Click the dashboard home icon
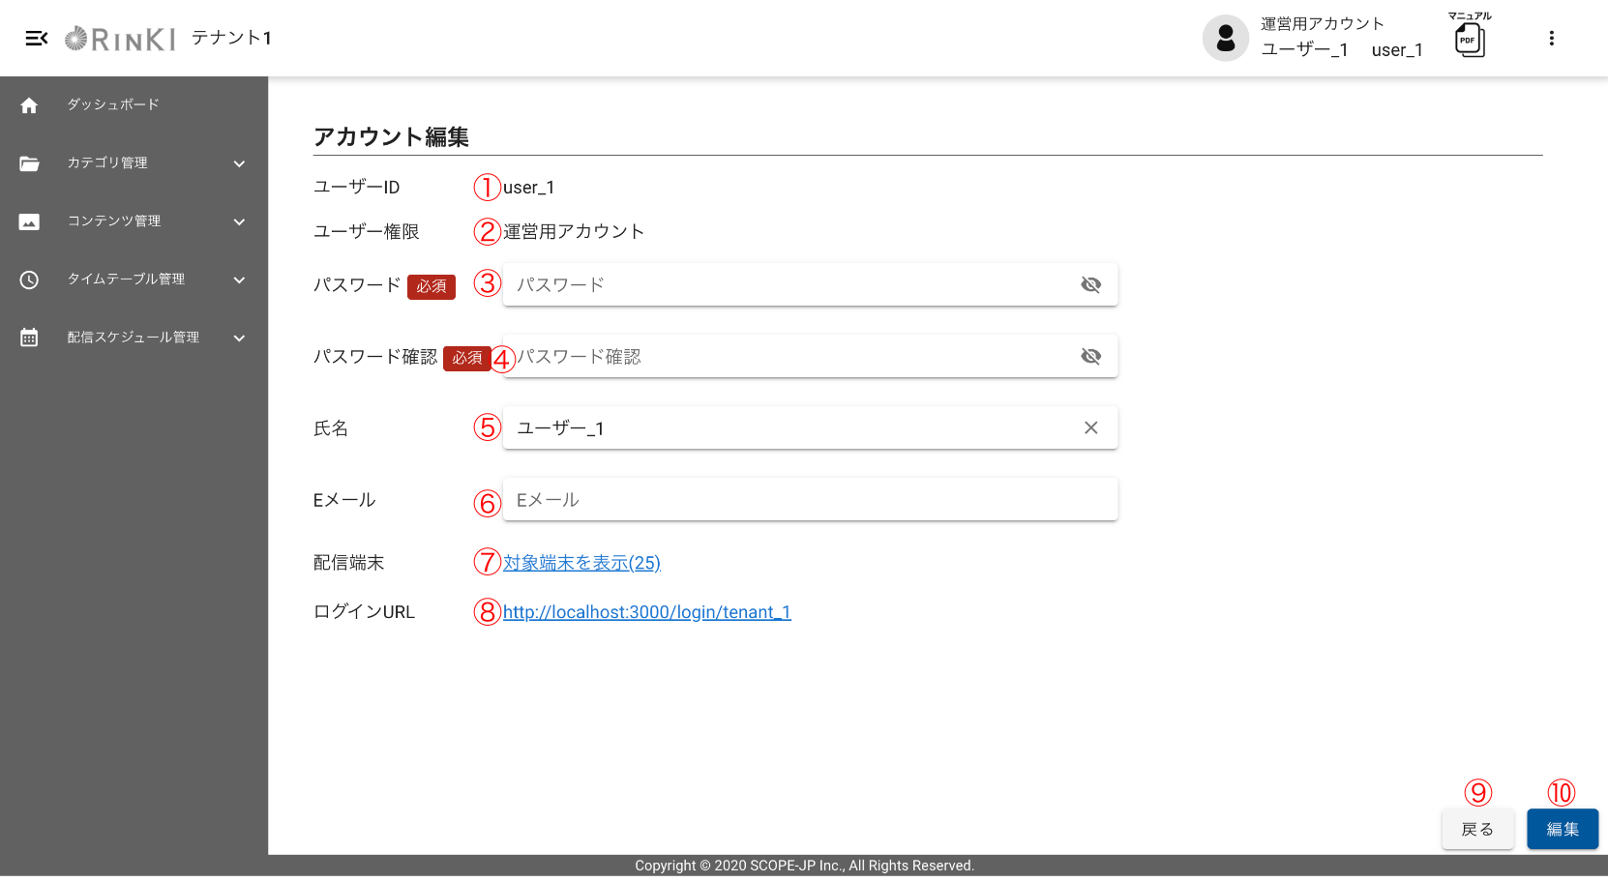This screenshot has width=1608, height=882. pyautogui.click(x=29, y=105)
